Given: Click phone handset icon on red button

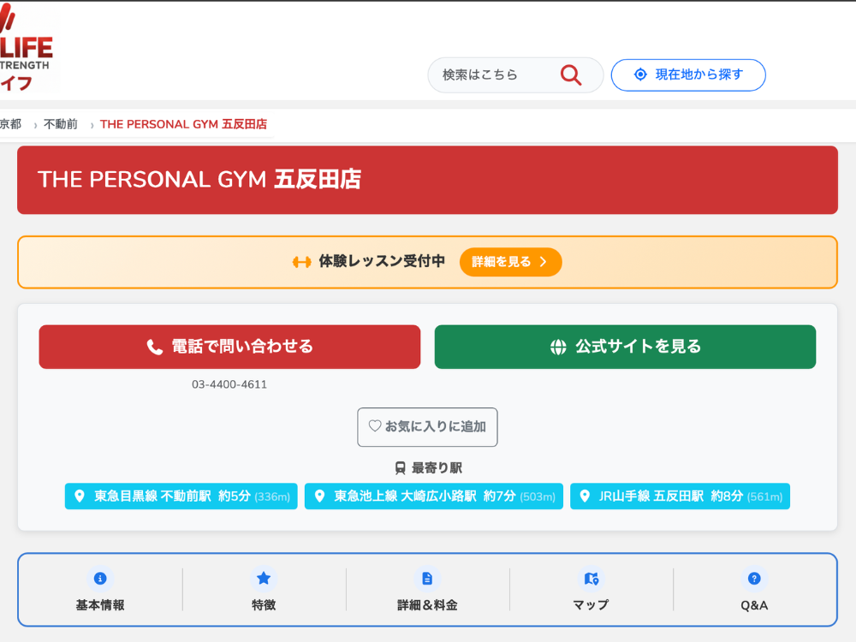Looking at the screenshot, I should click(x=154, y=348).
